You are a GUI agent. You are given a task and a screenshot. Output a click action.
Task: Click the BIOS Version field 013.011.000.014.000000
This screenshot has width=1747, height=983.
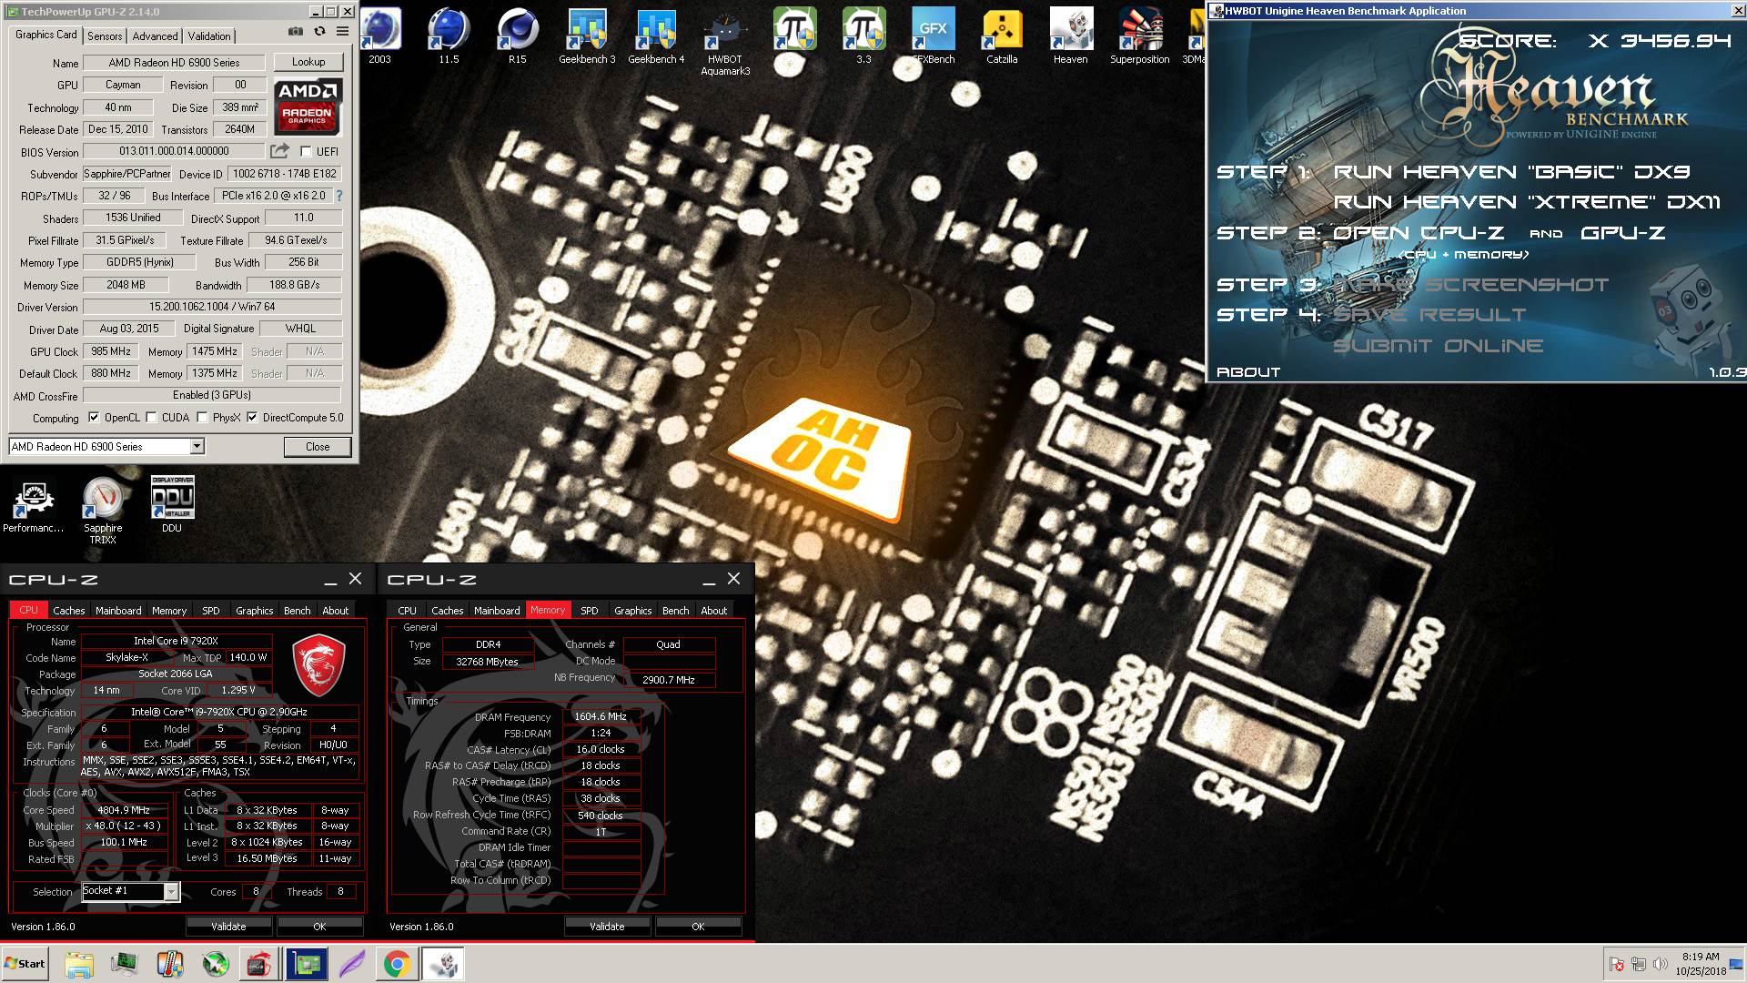[175, 151]
